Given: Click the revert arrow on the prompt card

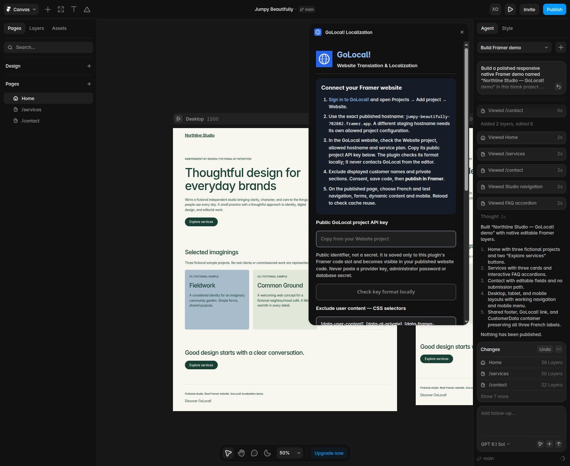Looking at the screenshot, I should point(558,87).
